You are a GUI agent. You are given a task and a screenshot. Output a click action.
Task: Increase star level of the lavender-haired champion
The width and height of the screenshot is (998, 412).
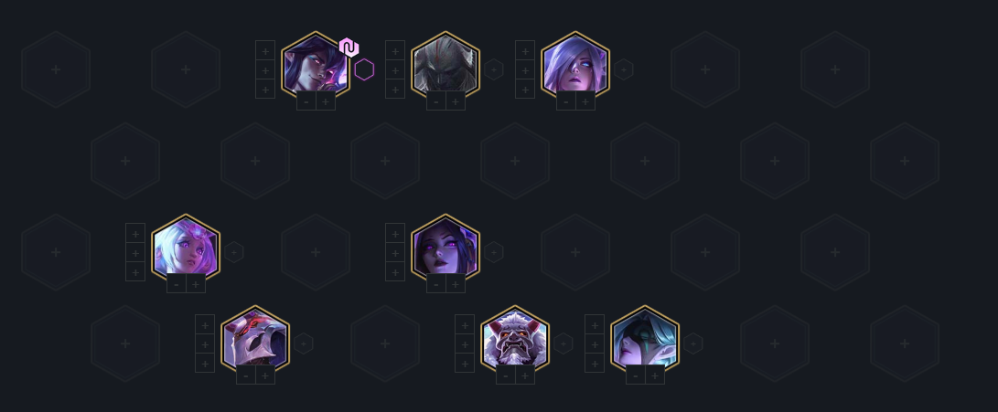585,101
